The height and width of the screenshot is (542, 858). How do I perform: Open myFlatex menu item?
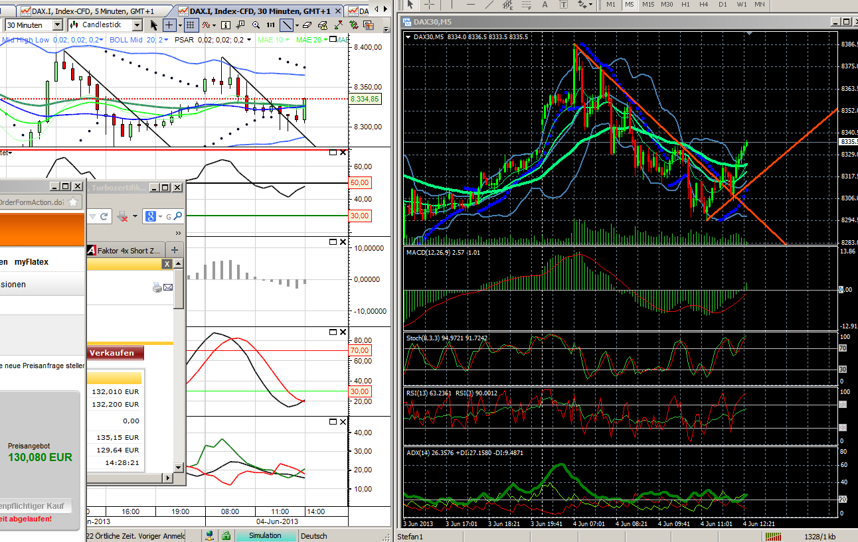coord(31,262)
